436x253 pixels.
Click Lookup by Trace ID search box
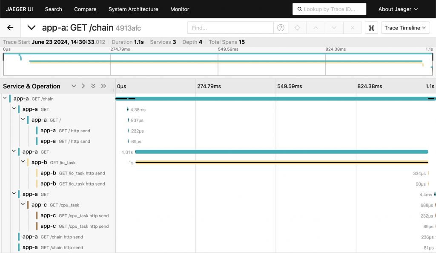pyautogui.click(x=329, y=9)
